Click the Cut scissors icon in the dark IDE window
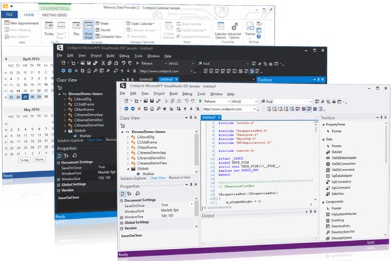 point(103,64)
